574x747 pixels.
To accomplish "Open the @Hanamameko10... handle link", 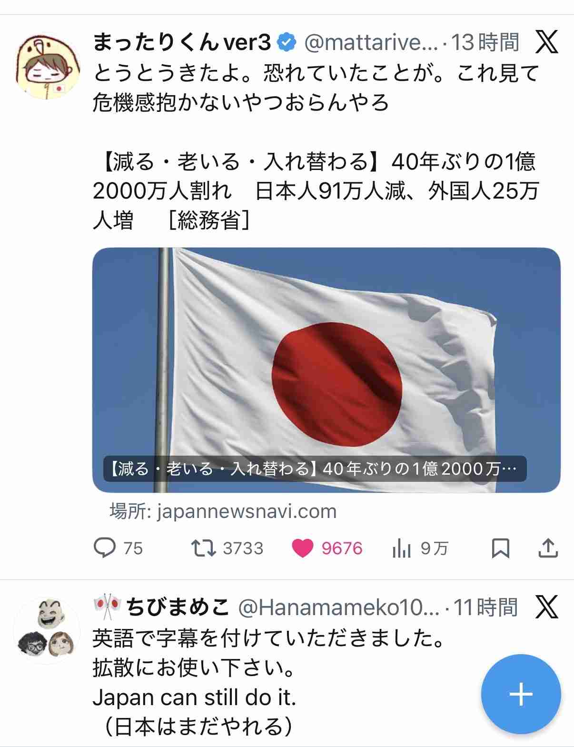I will tap(339, 608).
